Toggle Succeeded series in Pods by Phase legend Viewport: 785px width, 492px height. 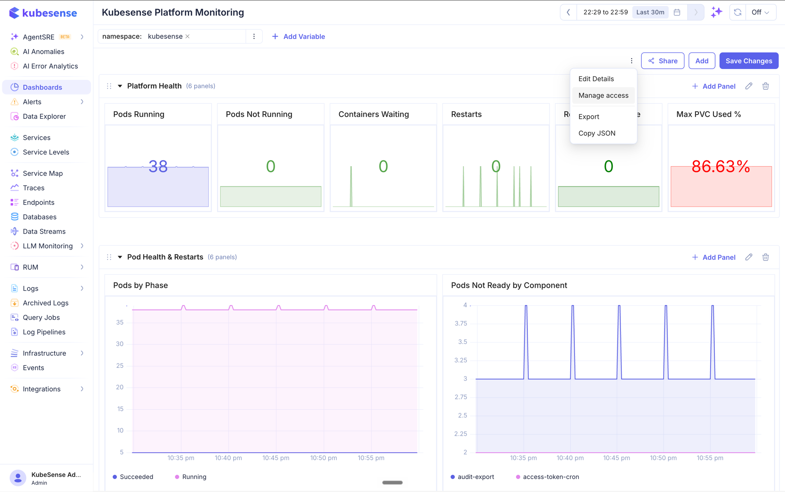coord(133,477)
